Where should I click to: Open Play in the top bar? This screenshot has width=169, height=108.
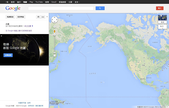(x=31, y=2)
